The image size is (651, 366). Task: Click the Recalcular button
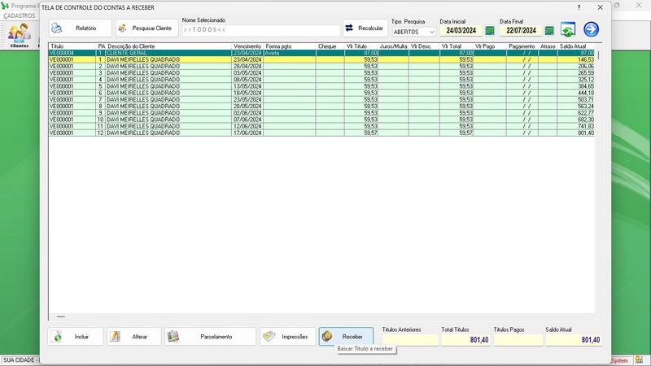click(x=364, y=28)
